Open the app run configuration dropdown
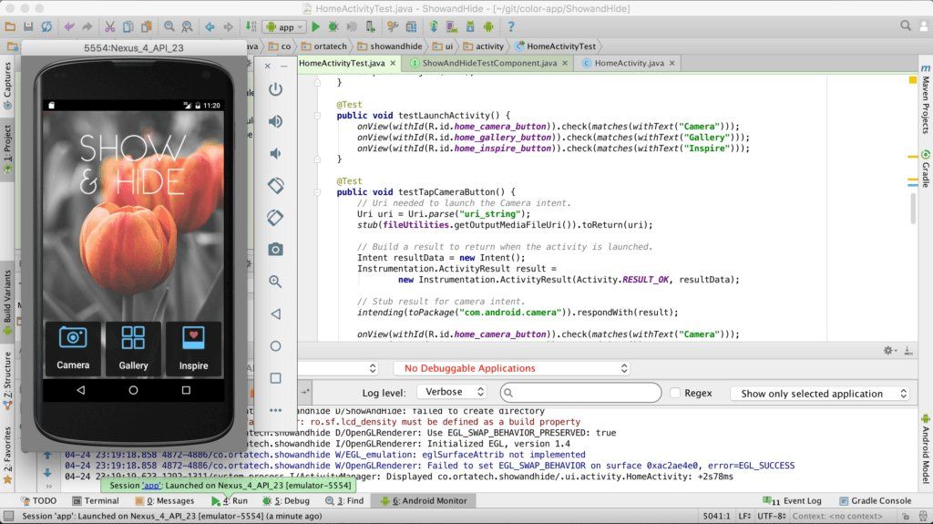 coord(284,27)
